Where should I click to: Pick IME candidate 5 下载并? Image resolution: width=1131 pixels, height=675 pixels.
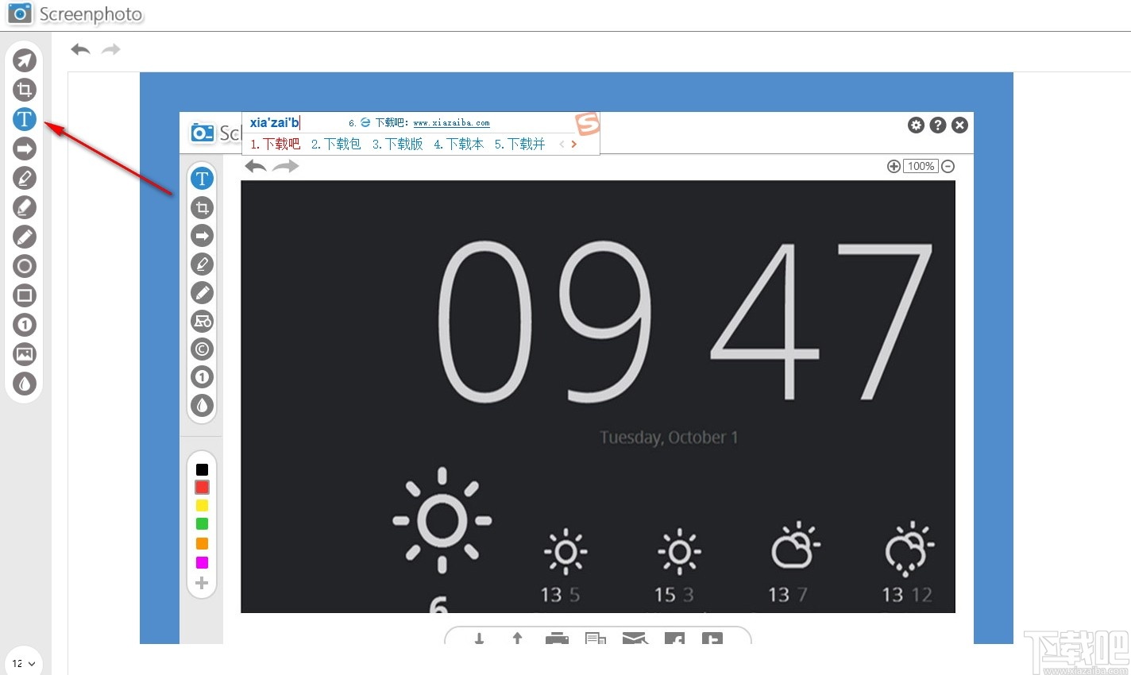click(519, 144)
